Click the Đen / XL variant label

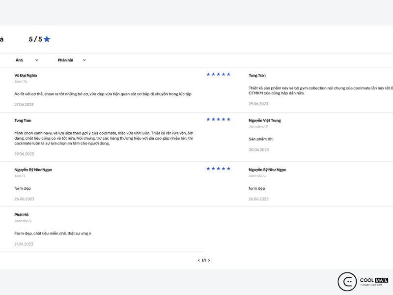point(21,82)
